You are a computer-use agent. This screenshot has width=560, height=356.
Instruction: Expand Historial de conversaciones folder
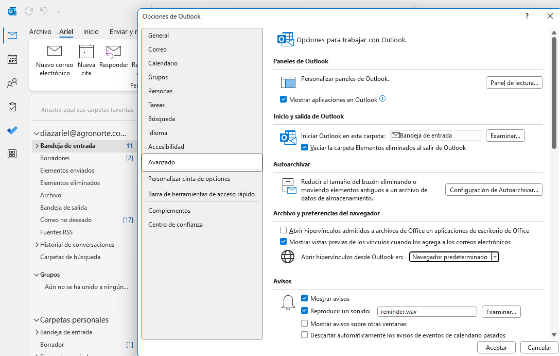click(37, 245)
